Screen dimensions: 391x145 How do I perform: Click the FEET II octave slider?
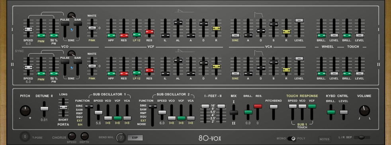click(x=221, y=106)
